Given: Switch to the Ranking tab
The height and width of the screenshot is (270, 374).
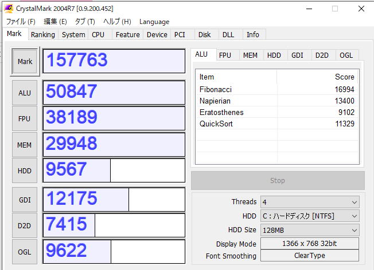Looking at the screenshot, I should click(43, 34).
